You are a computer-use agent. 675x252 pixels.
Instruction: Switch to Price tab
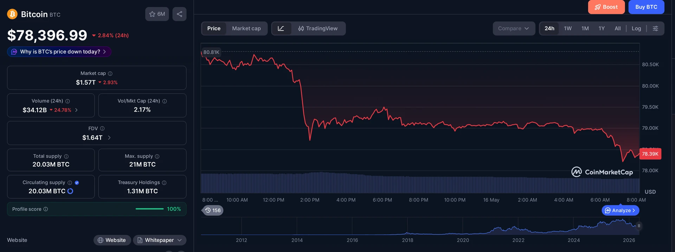pos(214,28)
